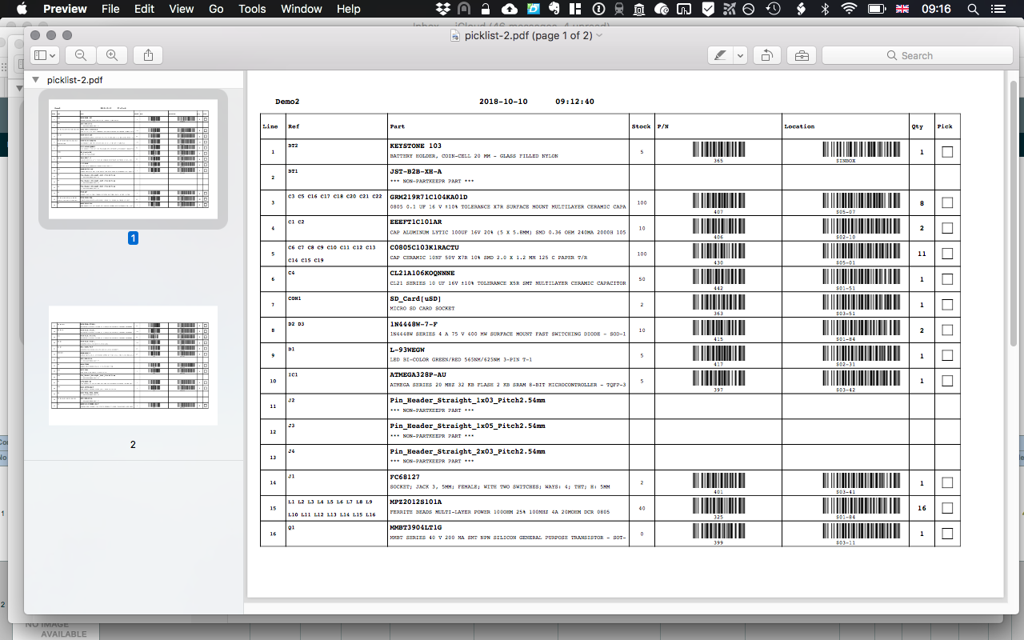
Task: Open Spotlight search magnifier icon
Action: point(973,9)
